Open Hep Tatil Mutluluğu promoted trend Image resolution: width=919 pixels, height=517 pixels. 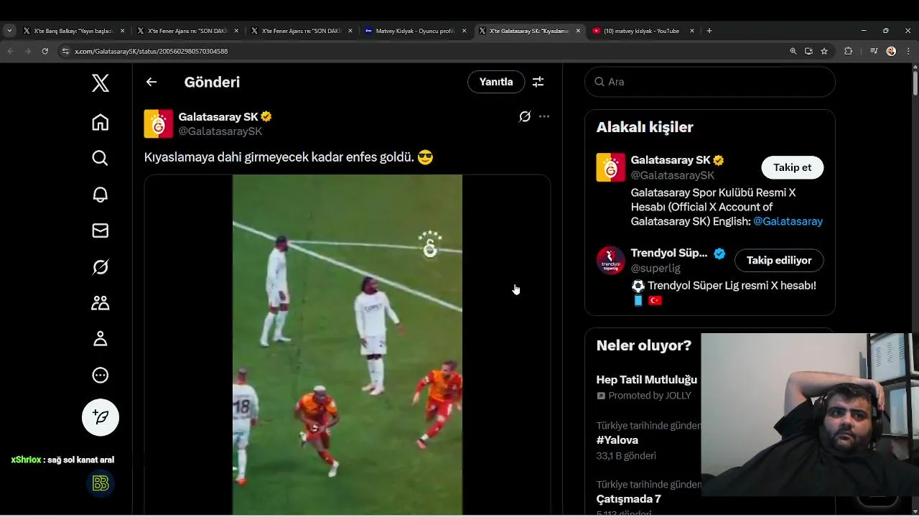point(647,380)
